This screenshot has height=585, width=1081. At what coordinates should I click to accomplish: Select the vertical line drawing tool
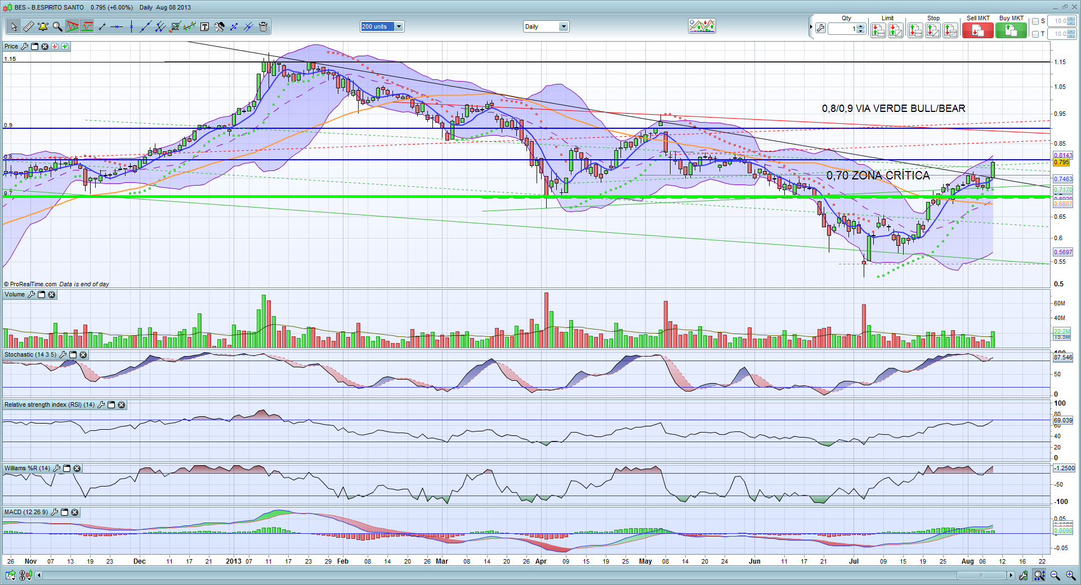click(131, 26)
